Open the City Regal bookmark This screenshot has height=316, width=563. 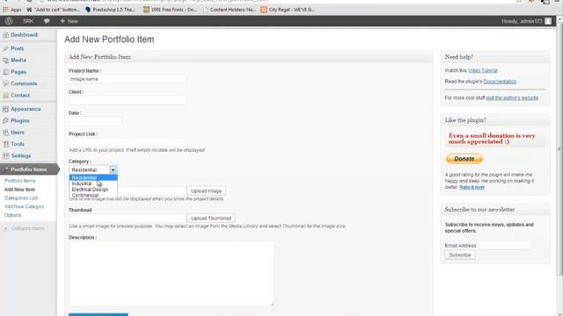coord(288,10)
